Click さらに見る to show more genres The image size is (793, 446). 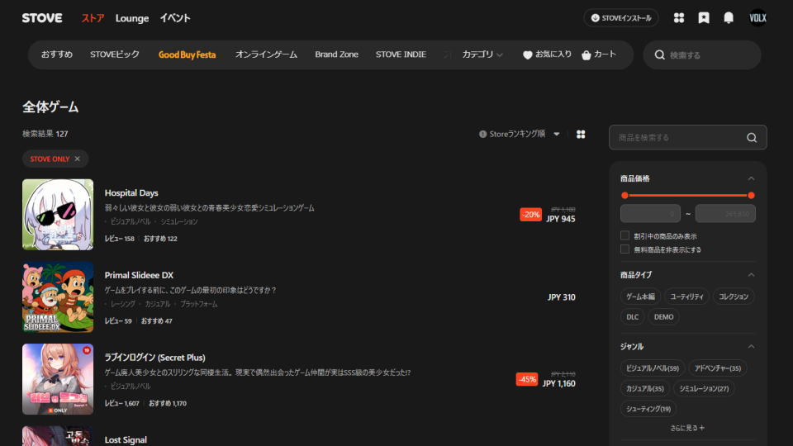[687, 428]
